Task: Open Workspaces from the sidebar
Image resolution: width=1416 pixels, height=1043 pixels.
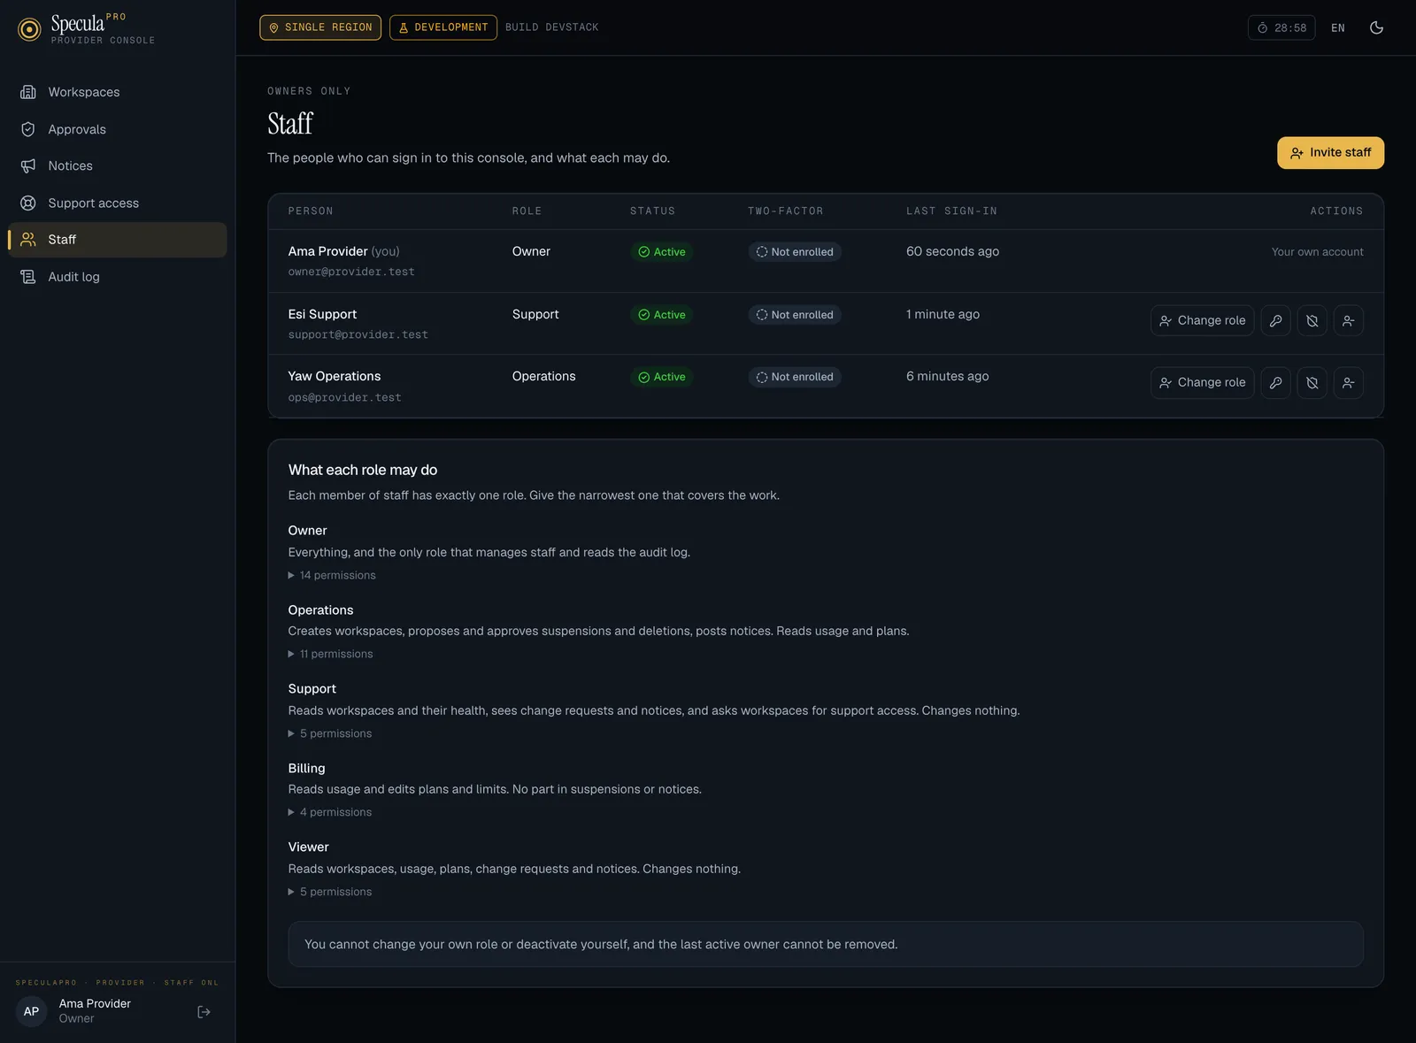Action: [117, 92]
